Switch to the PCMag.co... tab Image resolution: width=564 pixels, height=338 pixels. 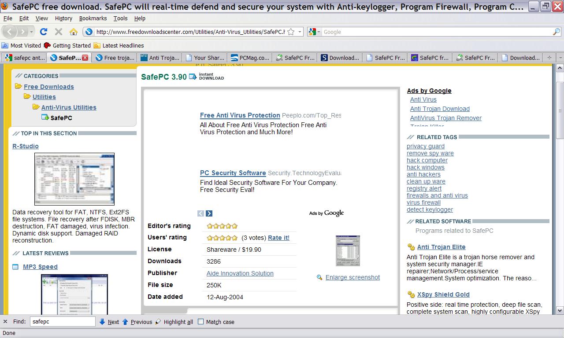point(249,58)
